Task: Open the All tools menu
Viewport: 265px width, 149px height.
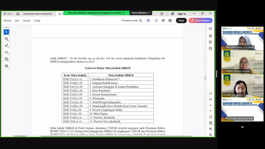Action: (x=7, y=21)
